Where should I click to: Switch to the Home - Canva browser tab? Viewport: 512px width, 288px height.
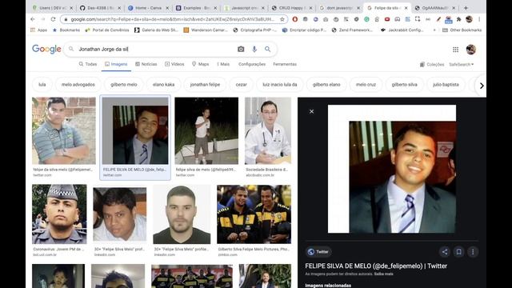click(149, 8)
